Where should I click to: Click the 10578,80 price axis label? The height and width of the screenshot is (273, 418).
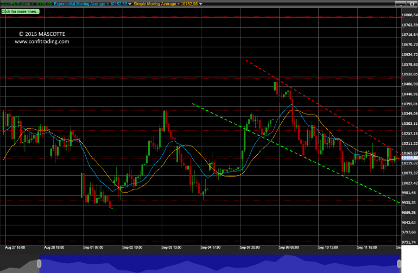410,64
